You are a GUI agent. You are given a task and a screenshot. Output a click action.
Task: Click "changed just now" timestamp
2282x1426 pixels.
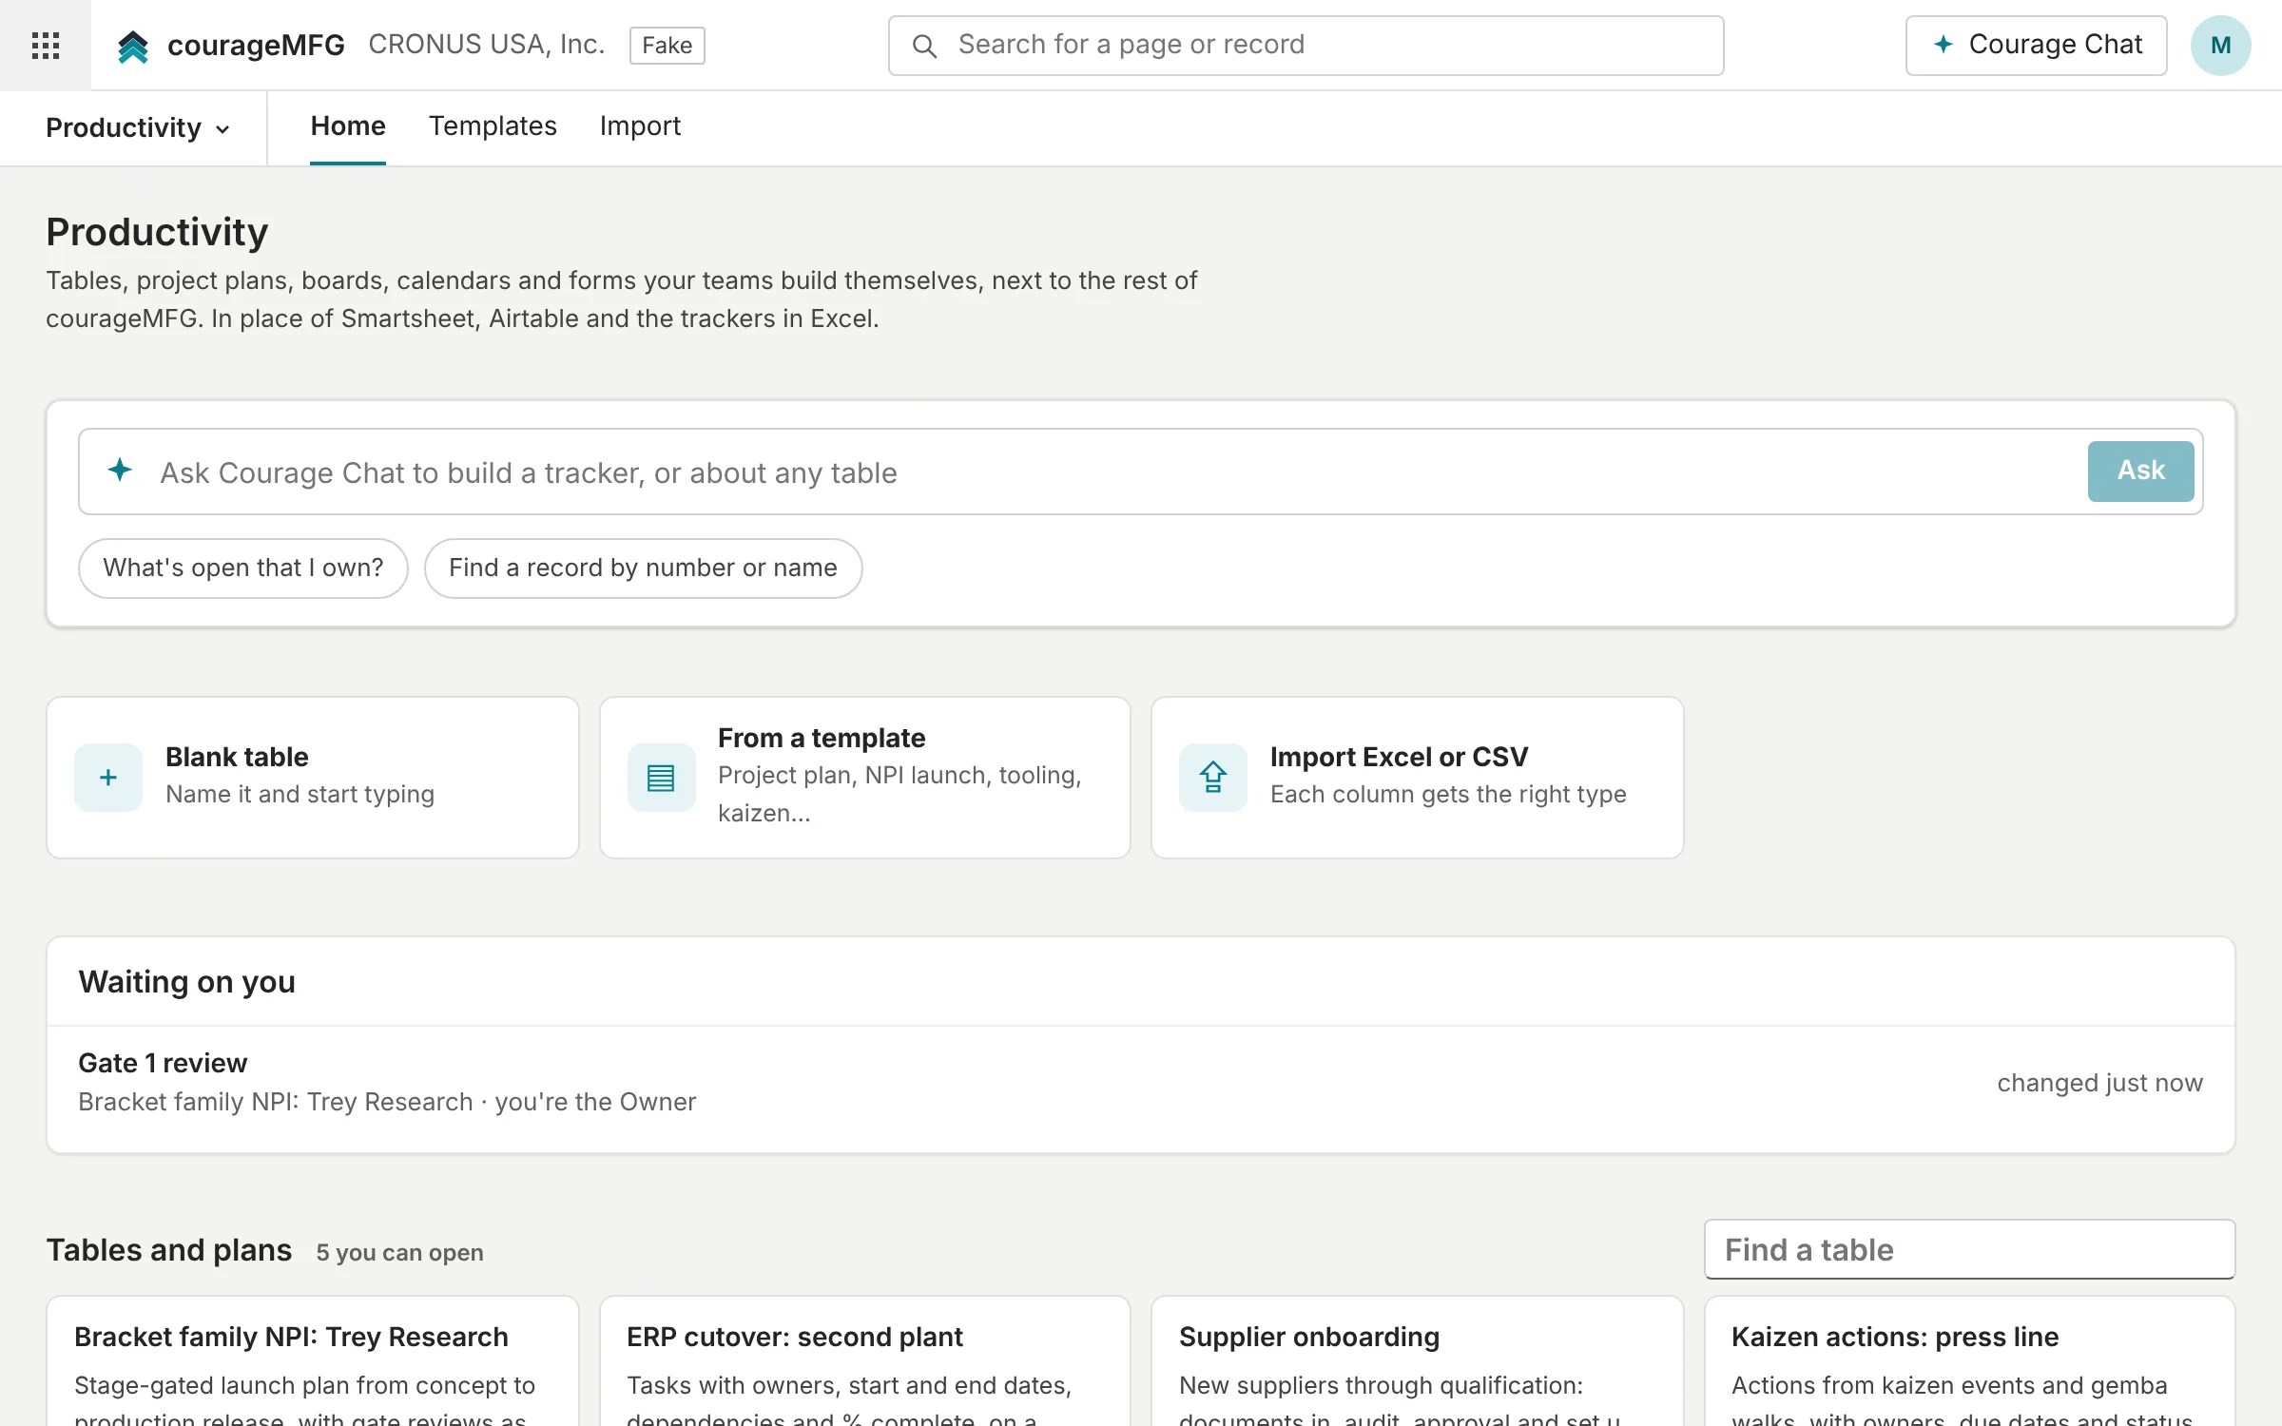click(x=2099, y=1083)
